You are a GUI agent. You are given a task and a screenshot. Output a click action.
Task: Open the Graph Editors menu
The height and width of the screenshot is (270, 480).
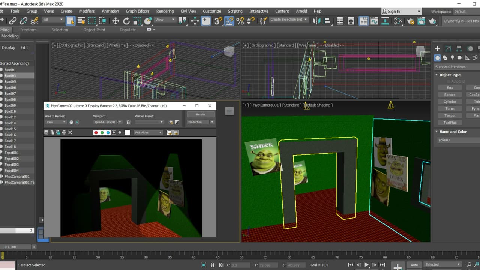(137, 11)
